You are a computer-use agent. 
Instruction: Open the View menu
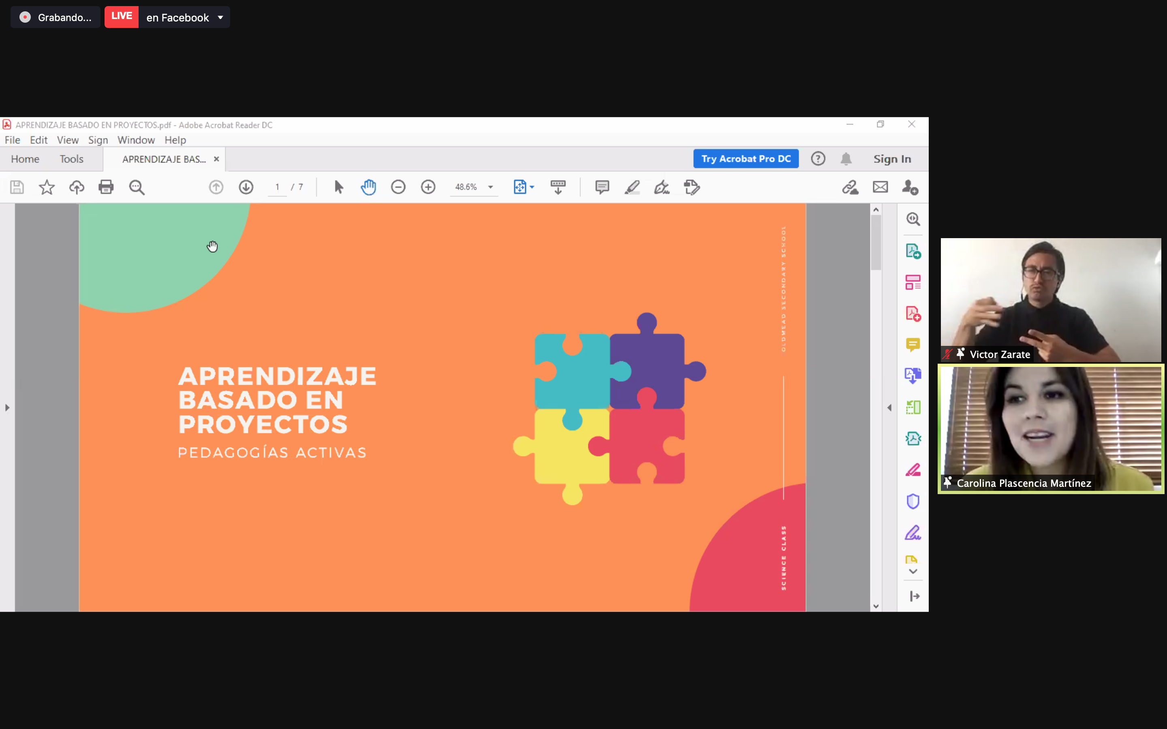(68, 140)
